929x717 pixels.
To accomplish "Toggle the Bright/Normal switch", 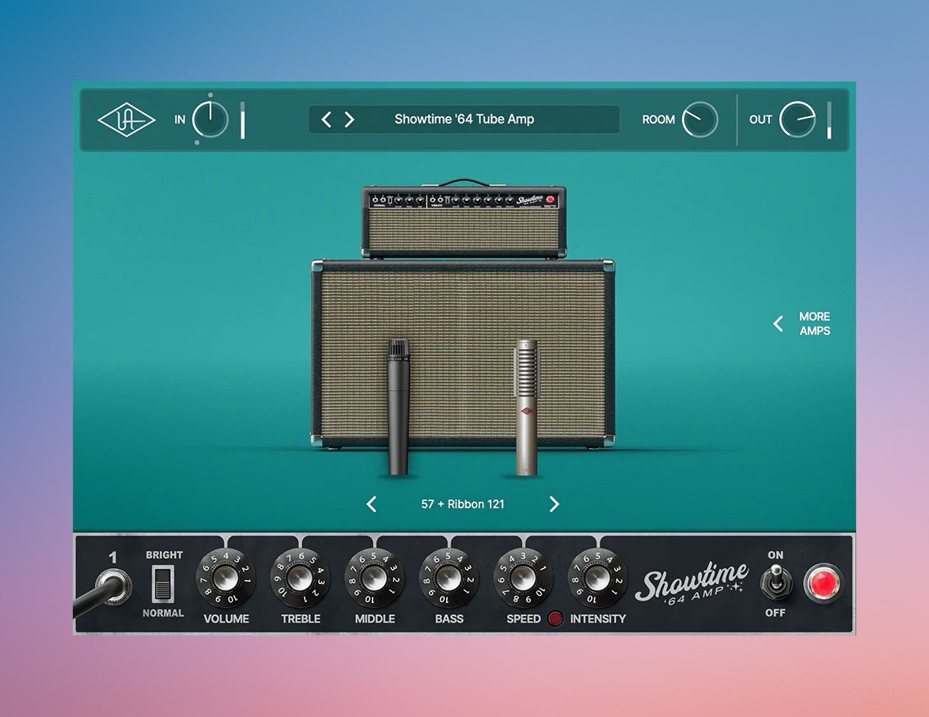I will 163,584.
